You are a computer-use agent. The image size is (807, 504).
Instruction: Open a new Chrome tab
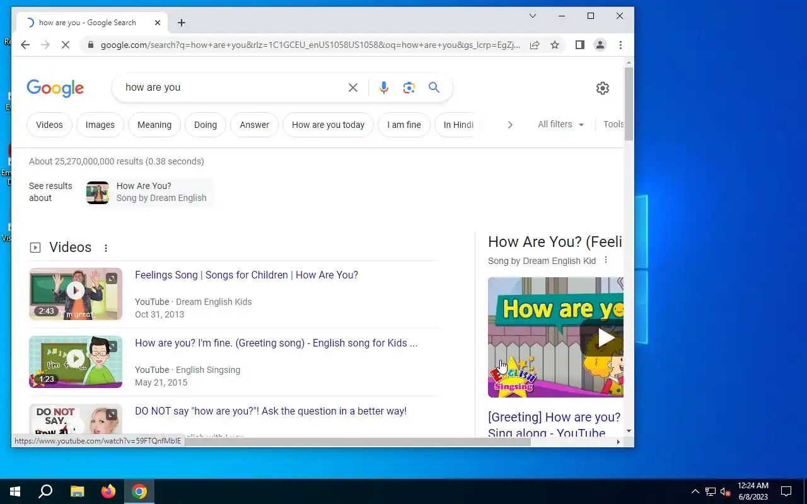click(x=182, y=23)
